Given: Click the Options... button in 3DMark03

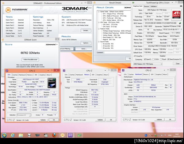Looking at the screenshot, I should [x=86, y=43].
